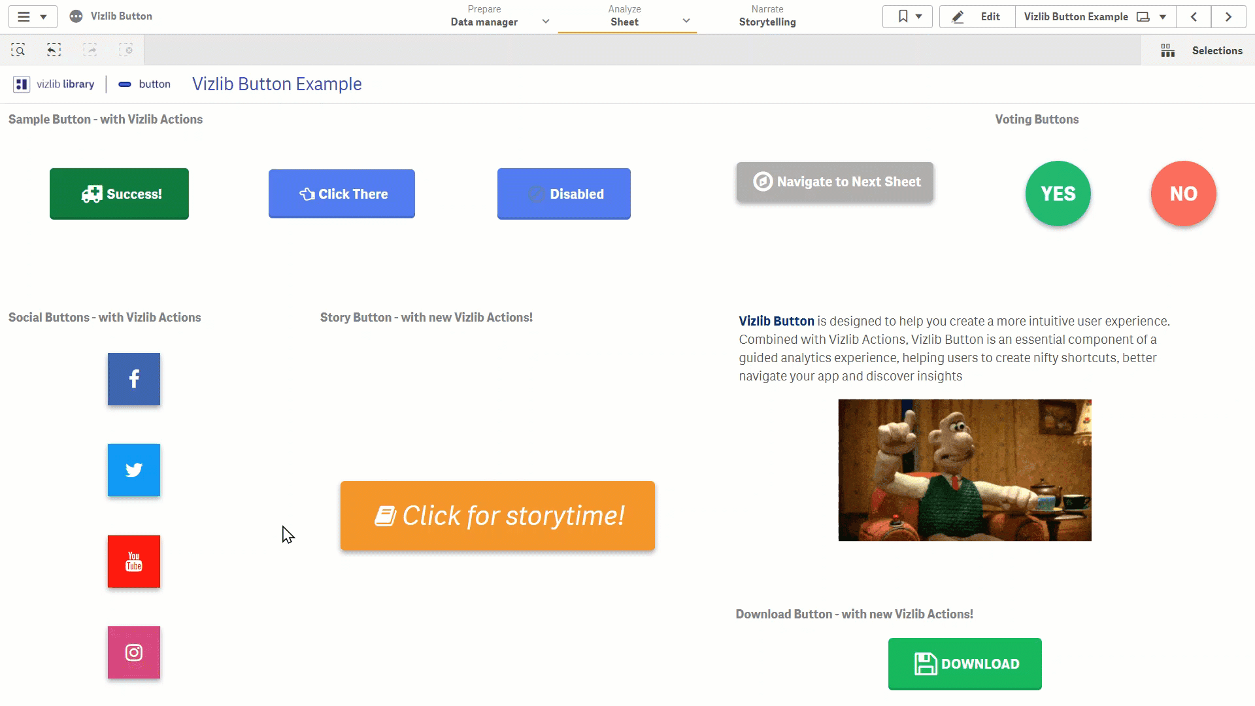Screen dimensions: 1255x706
Task: Click the orange storytime button
Action: pyautogui.click(x=497, y=516)
